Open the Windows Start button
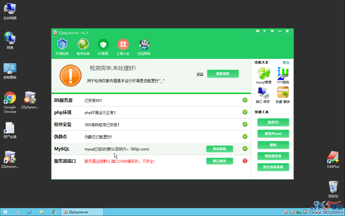345x216 pixels. tap(5, 212)
